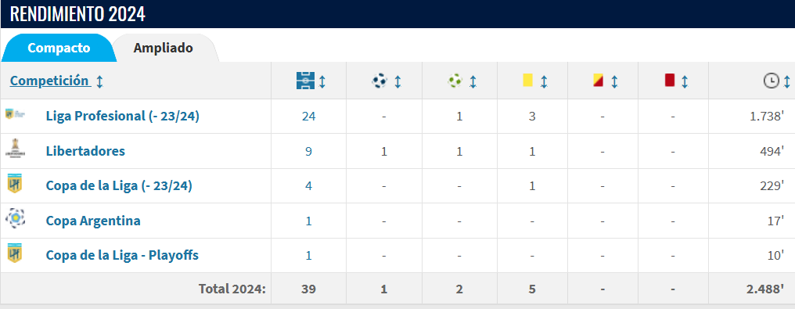This screenshot has height=309, width=795.
Task: Click the goals soccer ball icon
Action: coord(380,81)
